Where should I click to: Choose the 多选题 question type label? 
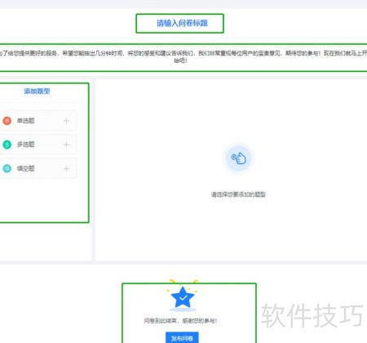(25, 145)
